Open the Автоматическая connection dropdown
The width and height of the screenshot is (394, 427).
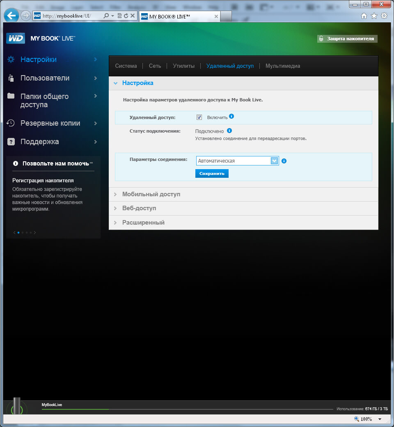point(237,161)
